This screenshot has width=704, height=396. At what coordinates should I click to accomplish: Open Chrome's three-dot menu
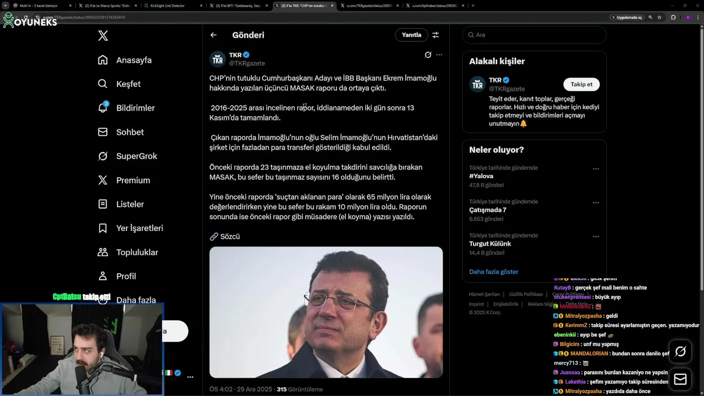click(x=697, y=17)
